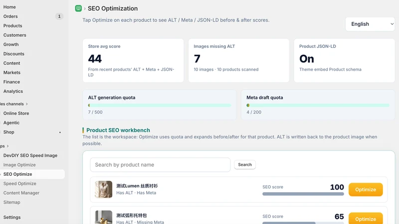Click the SEO Optimization page title
The image size is (399, 224).
pyautogui.click(x=113, y=8)
